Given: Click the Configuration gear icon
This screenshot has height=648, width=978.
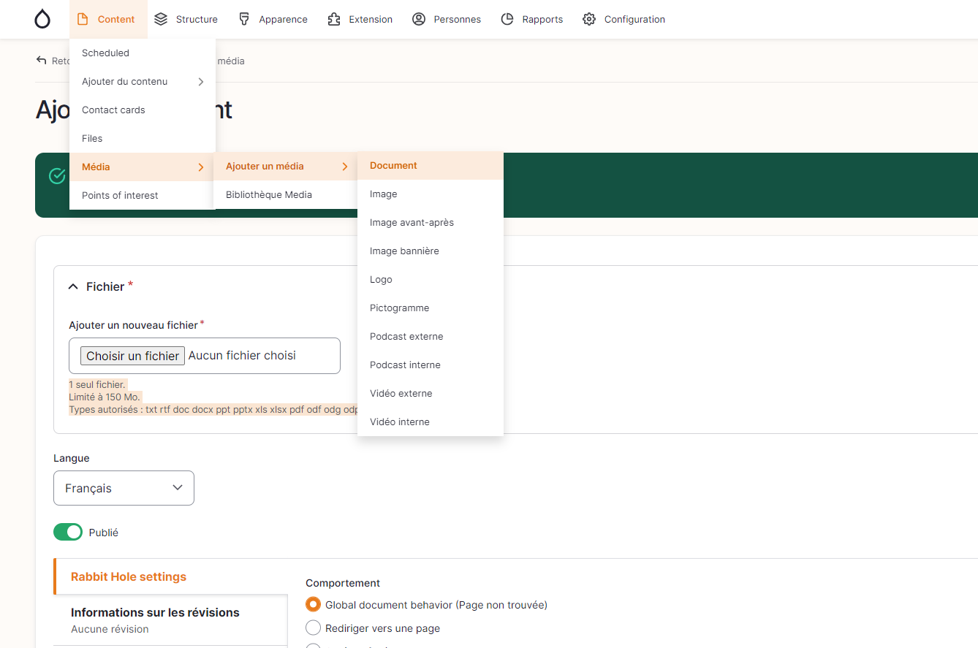Looking at the screenshot, I should pyautogui.click(x=589, y=20).
